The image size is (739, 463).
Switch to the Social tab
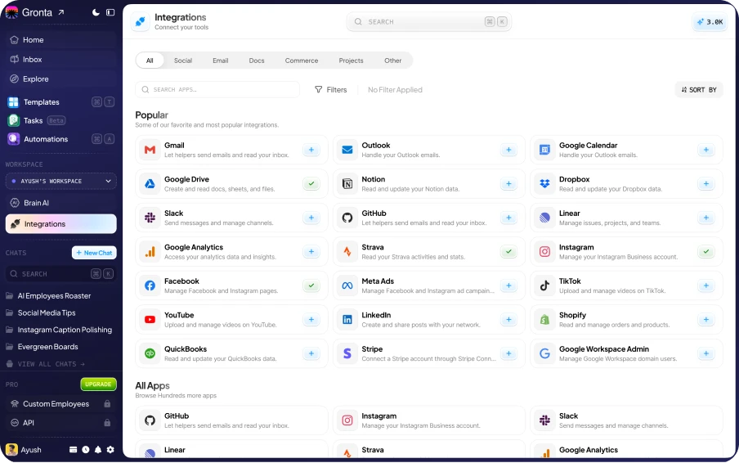[183, 61]
